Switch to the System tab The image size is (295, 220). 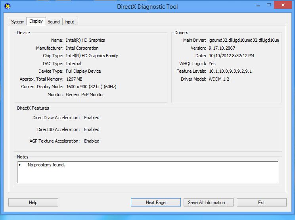17,22
